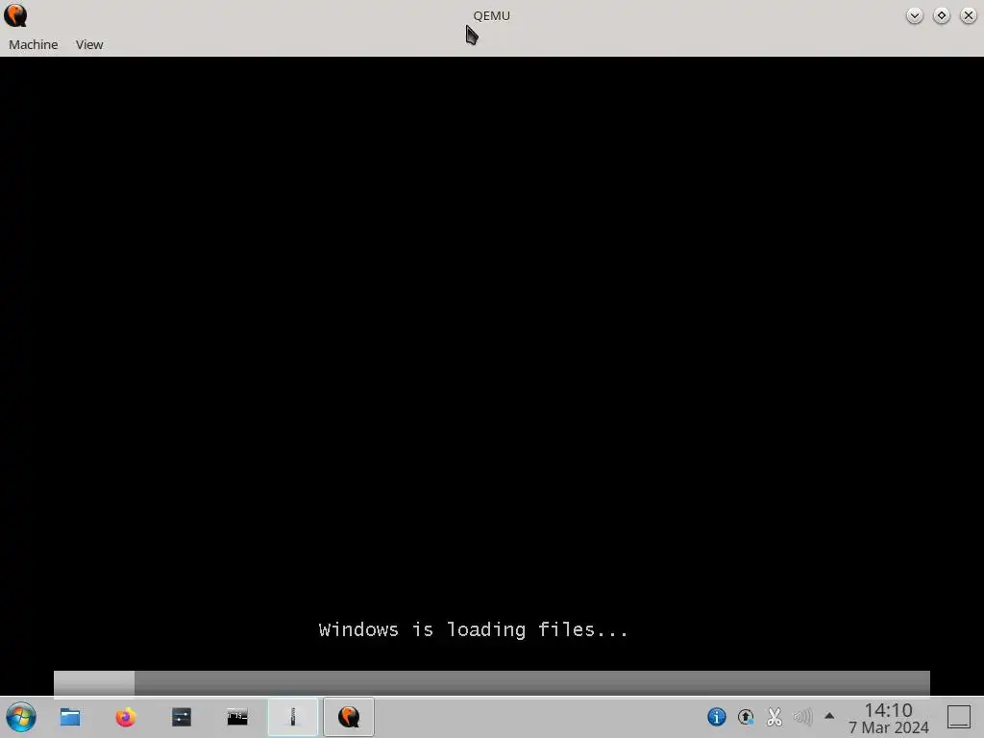Select the taskbar entry left of QEMU
The height and width of the screenshot is (738, 984).
coord(293,717)
